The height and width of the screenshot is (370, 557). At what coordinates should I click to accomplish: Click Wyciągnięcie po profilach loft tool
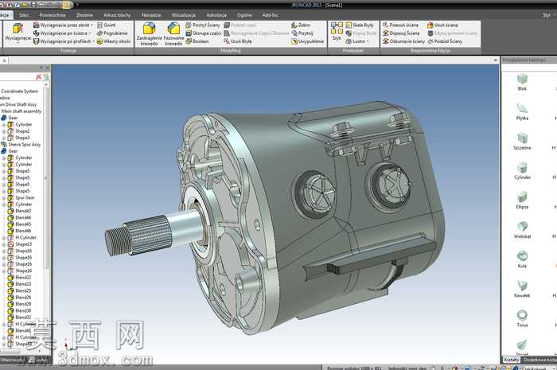pos(62,41)
